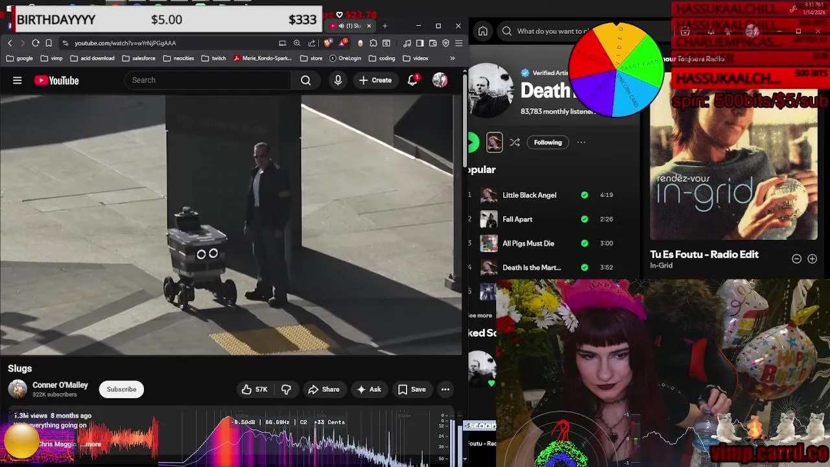This screenshot has width=830, height=467.
Task: Open the browser hamburger menu
Action: [458, 43]
